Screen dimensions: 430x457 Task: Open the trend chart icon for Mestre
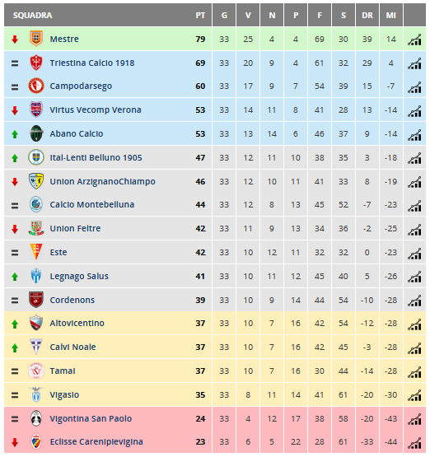tap(414, 40)
